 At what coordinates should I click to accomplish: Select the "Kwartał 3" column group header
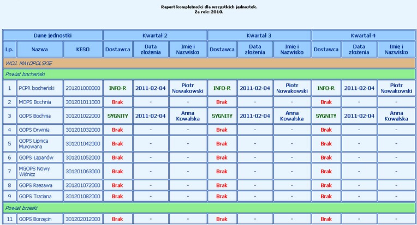[x=259, y=35]
